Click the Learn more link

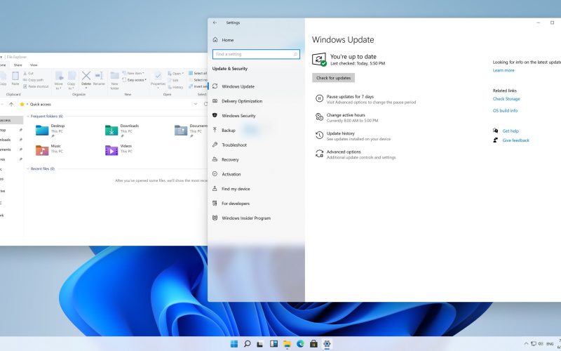click(503, 70)
